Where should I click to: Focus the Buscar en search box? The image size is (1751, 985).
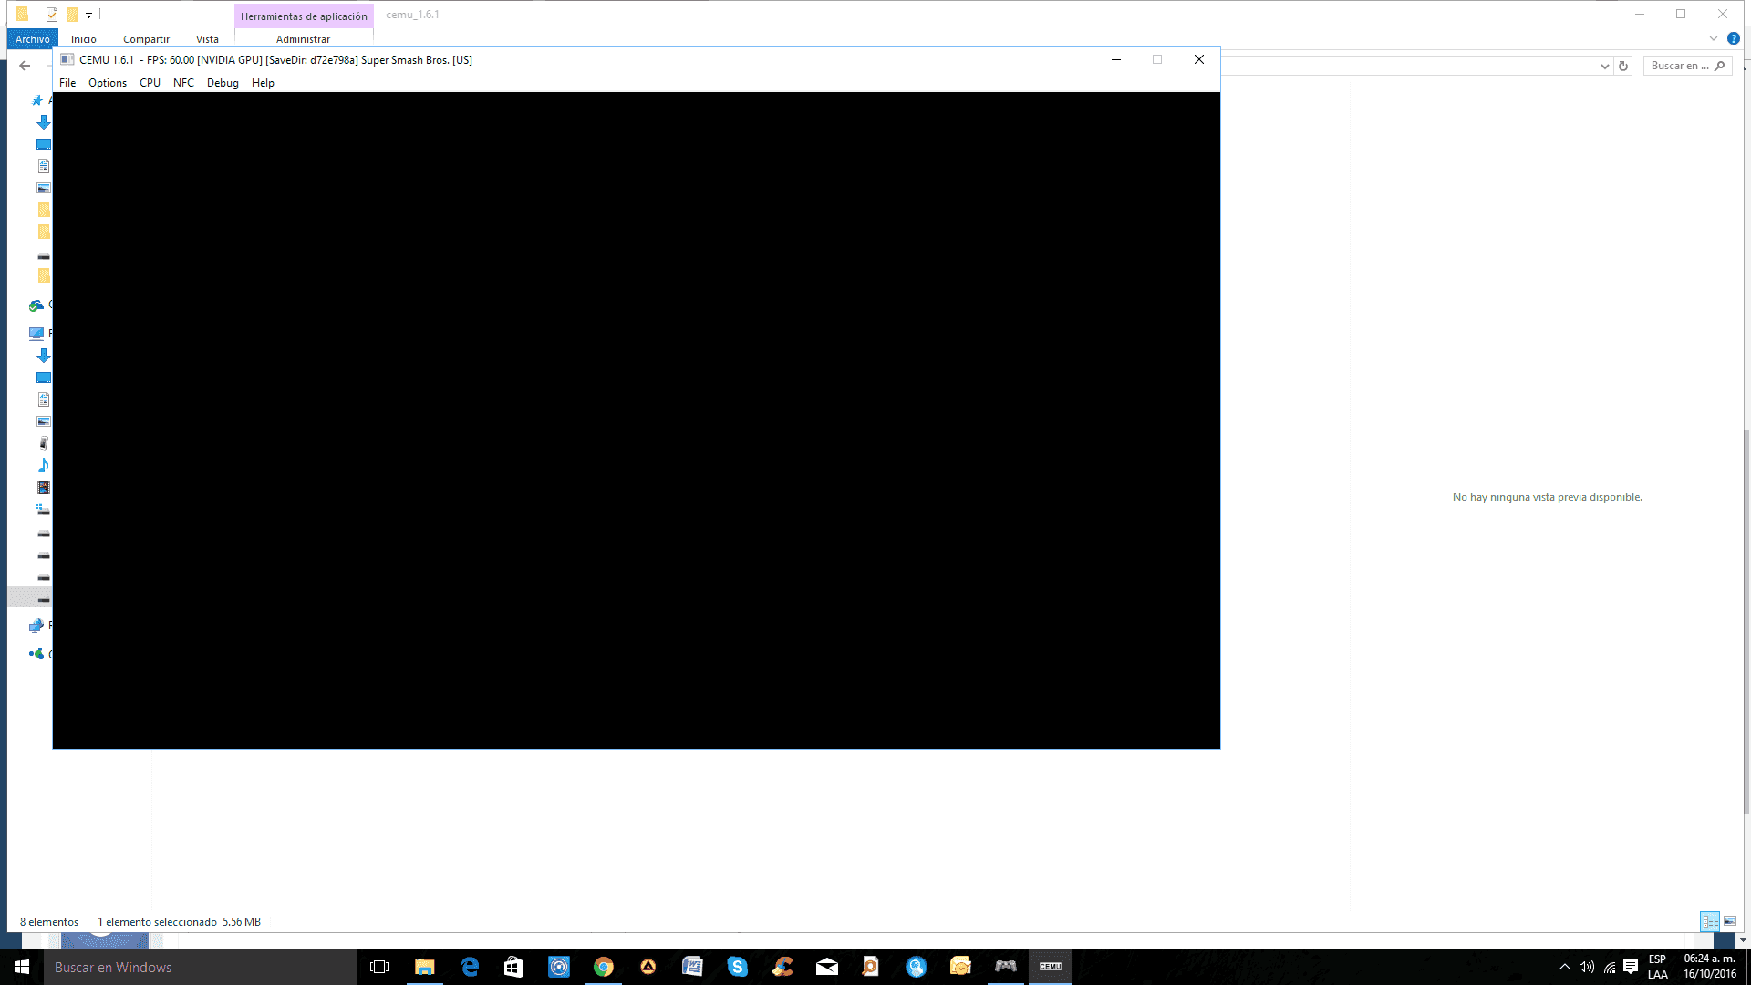[x=1687, y=66]
